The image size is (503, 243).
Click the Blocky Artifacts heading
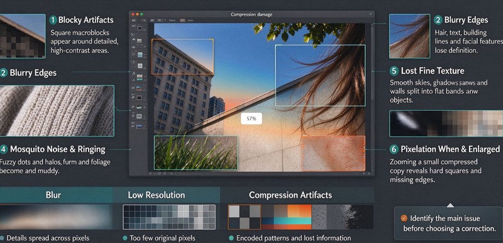click(x=86, y=20)
